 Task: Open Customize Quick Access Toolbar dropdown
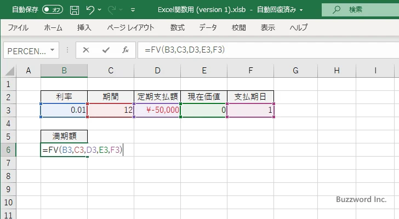coord(133,10)
